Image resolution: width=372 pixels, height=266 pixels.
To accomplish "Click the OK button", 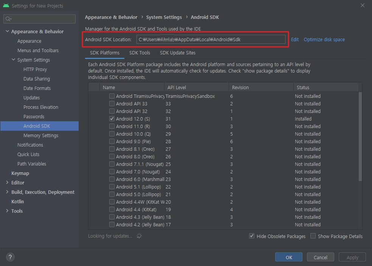I will (x=289, y=257).
